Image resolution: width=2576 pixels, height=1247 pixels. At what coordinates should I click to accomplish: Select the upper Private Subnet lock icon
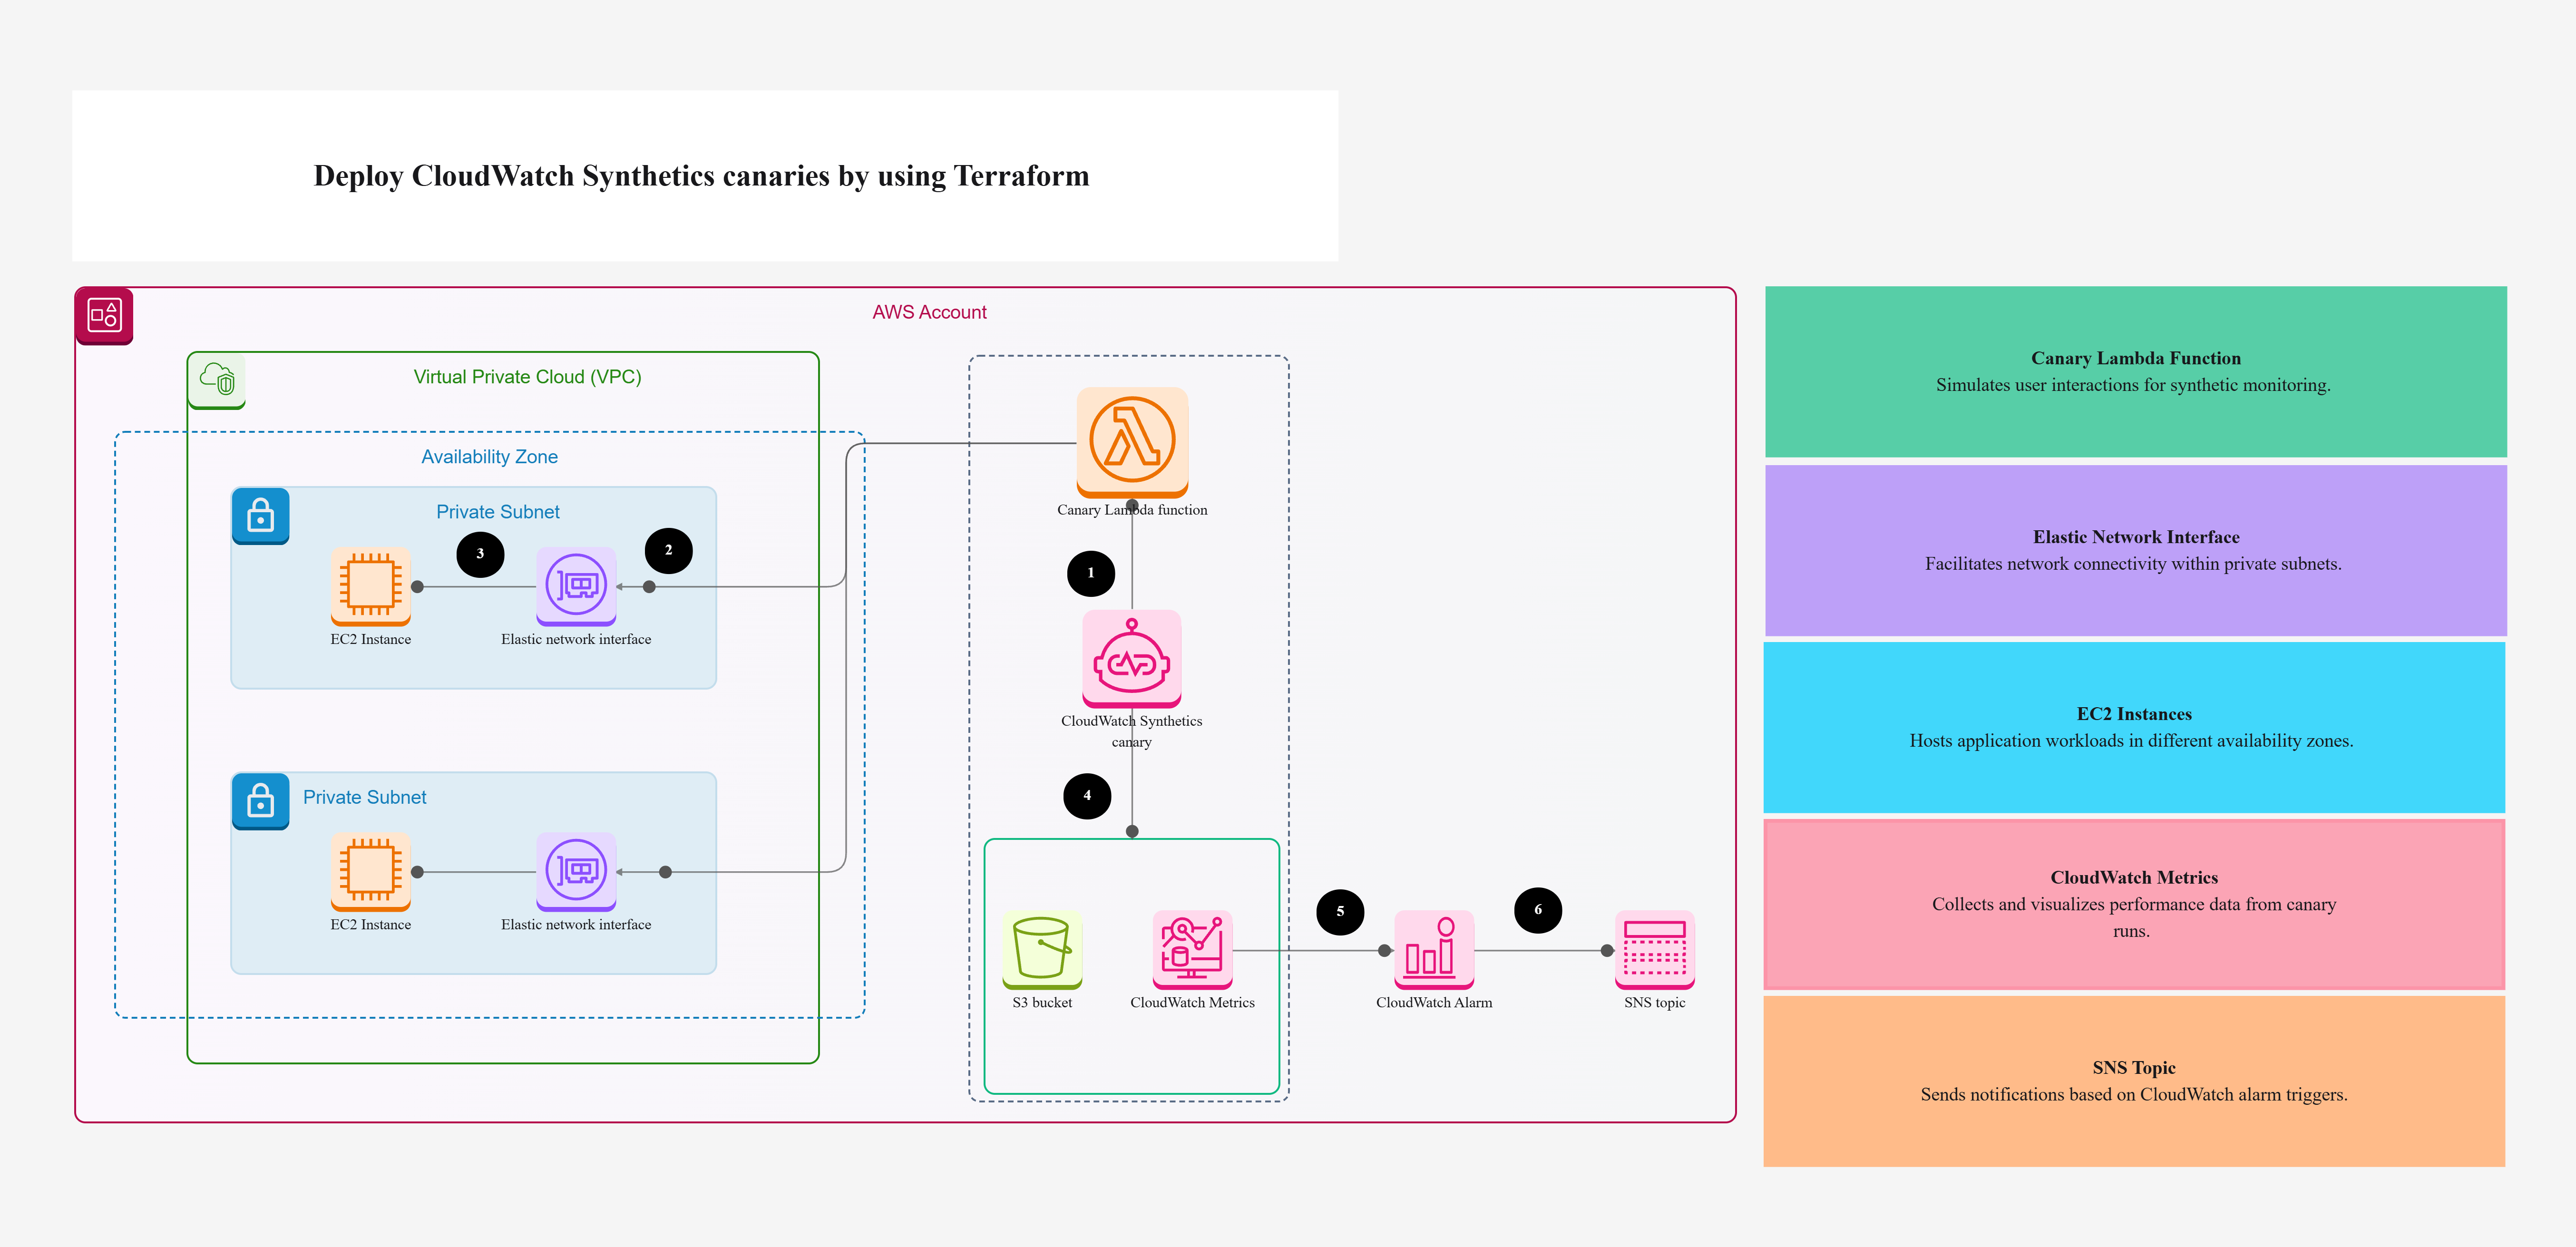point(261,516)
